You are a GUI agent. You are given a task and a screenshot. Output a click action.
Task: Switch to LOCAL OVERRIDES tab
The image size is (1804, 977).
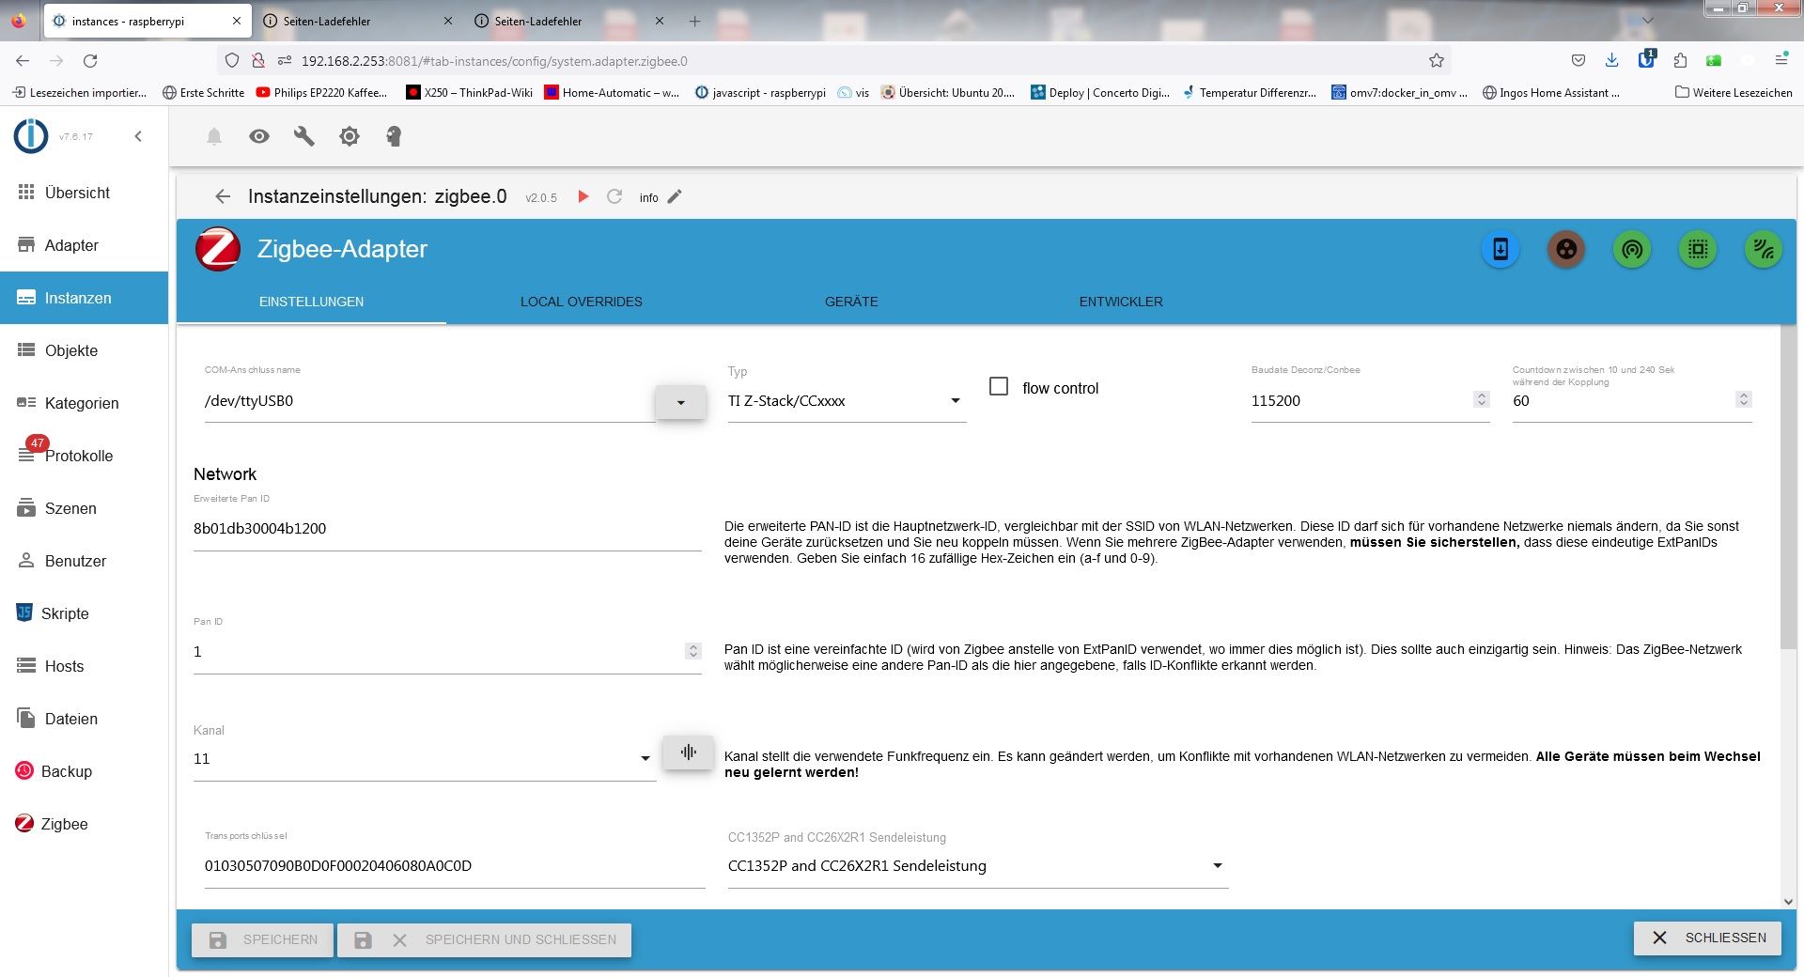point(582,302)
